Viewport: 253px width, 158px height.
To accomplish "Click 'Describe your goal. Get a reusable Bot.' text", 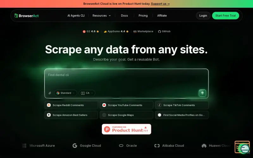I will click(x=126, y=59).
